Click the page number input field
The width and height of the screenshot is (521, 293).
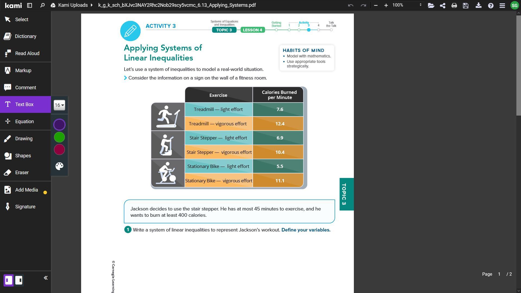point(499,274)
